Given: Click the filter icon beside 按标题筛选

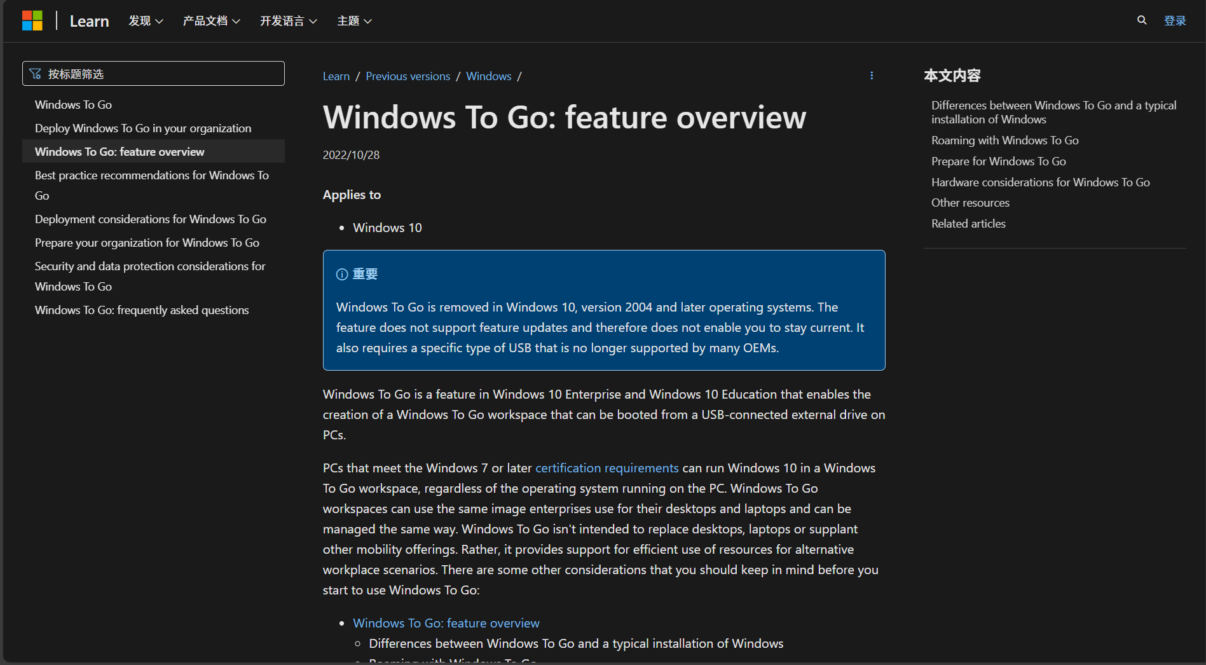Looking at the screenshot, I should [36, 73].
